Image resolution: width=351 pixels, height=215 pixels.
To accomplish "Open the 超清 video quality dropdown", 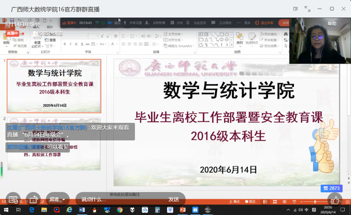I will click(x=57, y=199).
